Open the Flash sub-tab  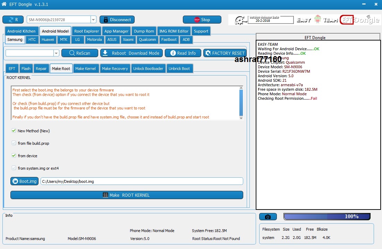[x=26, y=69]
